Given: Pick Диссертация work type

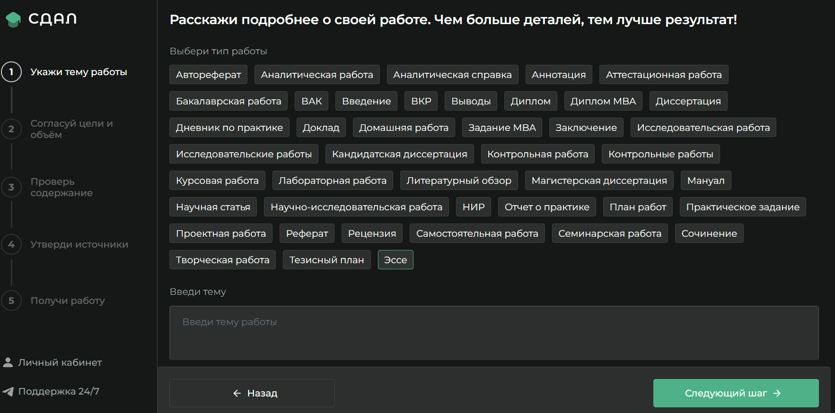Looking at the screenshot, I should coord(688,101).
